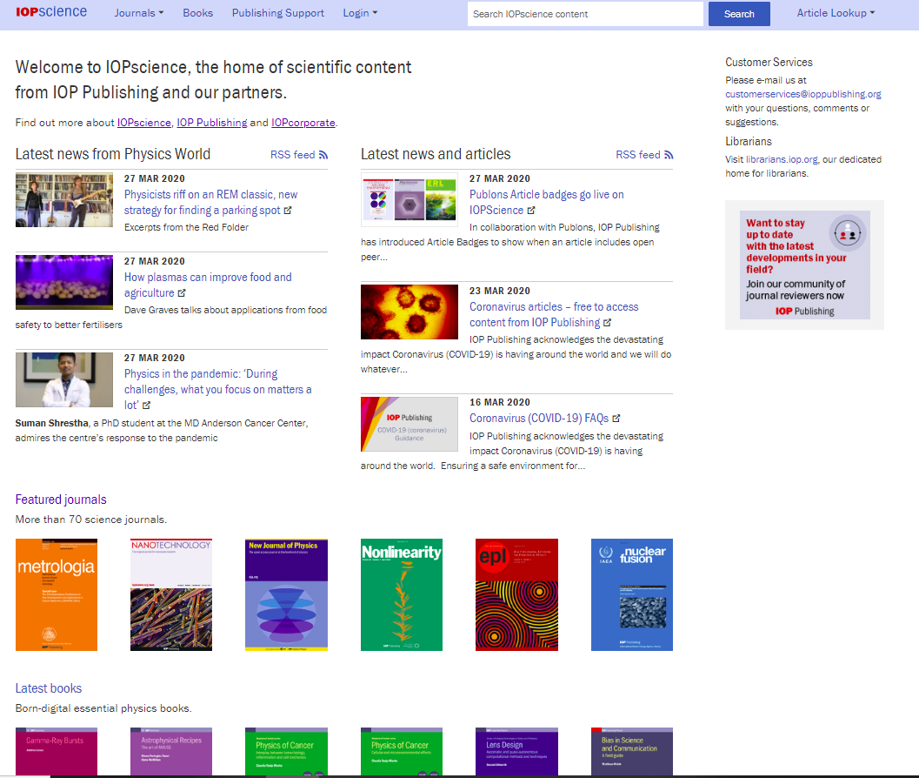Click external-link icon after 'content from IOP Publishing'
Image resolution: width=919 pixels, height=778 pixels.
click(607, 323)
